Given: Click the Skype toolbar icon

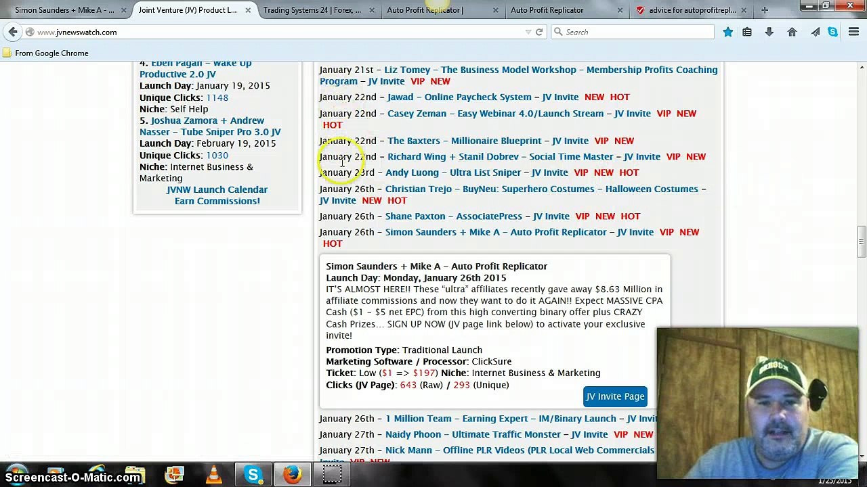Looking at the screenshot, I should click(x=832, y=32).
